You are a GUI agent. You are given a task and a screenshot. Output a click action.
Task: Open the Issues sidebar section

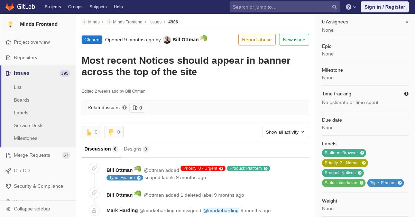coord(38,73)
